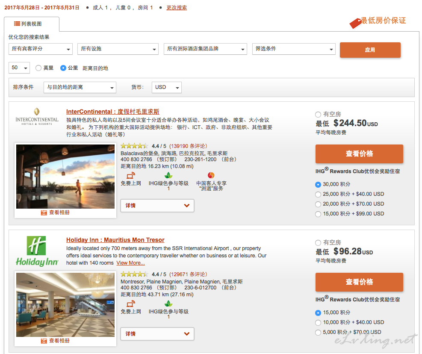Open the 所有宾客评分 dropdown

(x=41, y=49)
